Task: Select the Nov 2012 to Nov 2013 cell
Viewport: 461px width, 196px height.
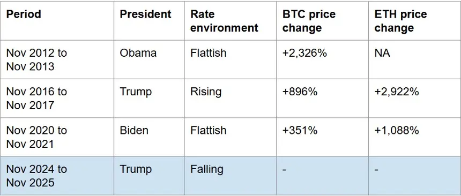Action: click(57, 59)
